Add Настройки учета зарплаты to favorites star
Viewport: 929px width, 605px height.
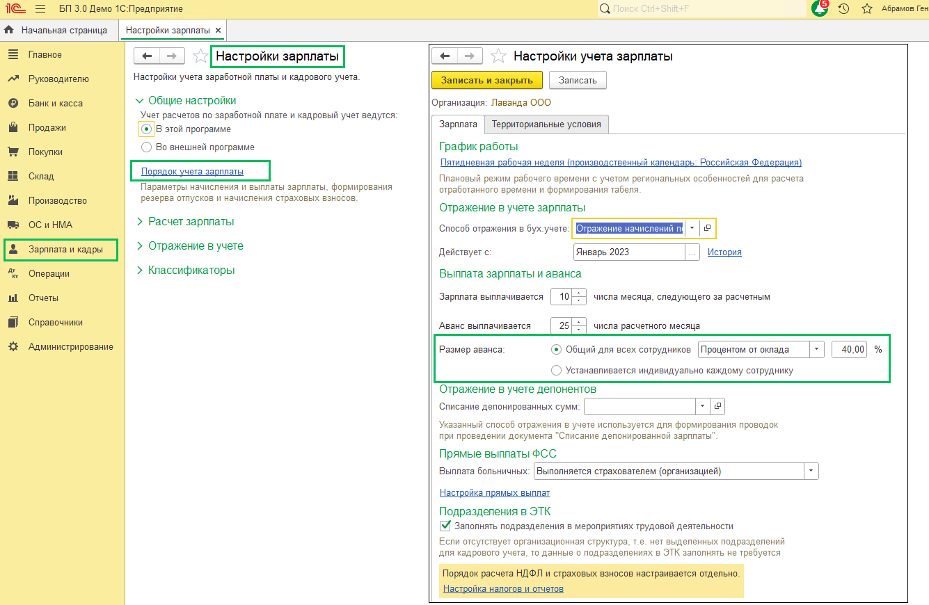(x=498, y=56)
